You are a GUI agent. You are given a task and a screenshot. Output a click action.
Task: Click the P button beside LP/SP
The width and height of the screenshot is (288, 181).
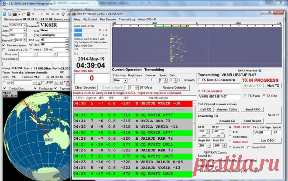(61, 83)
